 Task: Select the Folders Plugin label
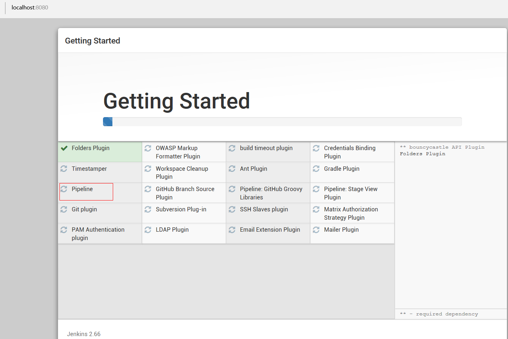click(91, 148)
